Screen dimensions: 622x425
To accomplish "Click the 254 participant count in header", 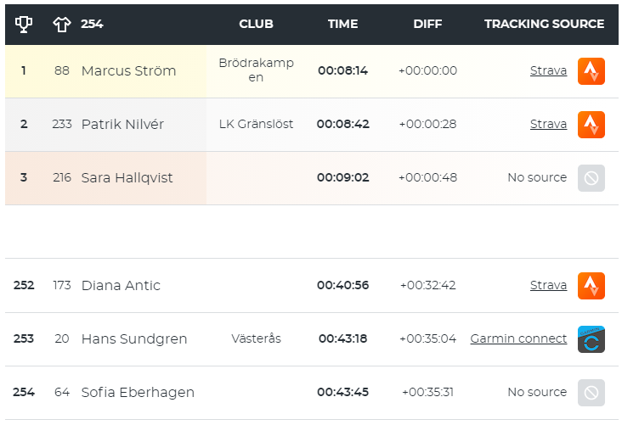I will coord(92,24).
